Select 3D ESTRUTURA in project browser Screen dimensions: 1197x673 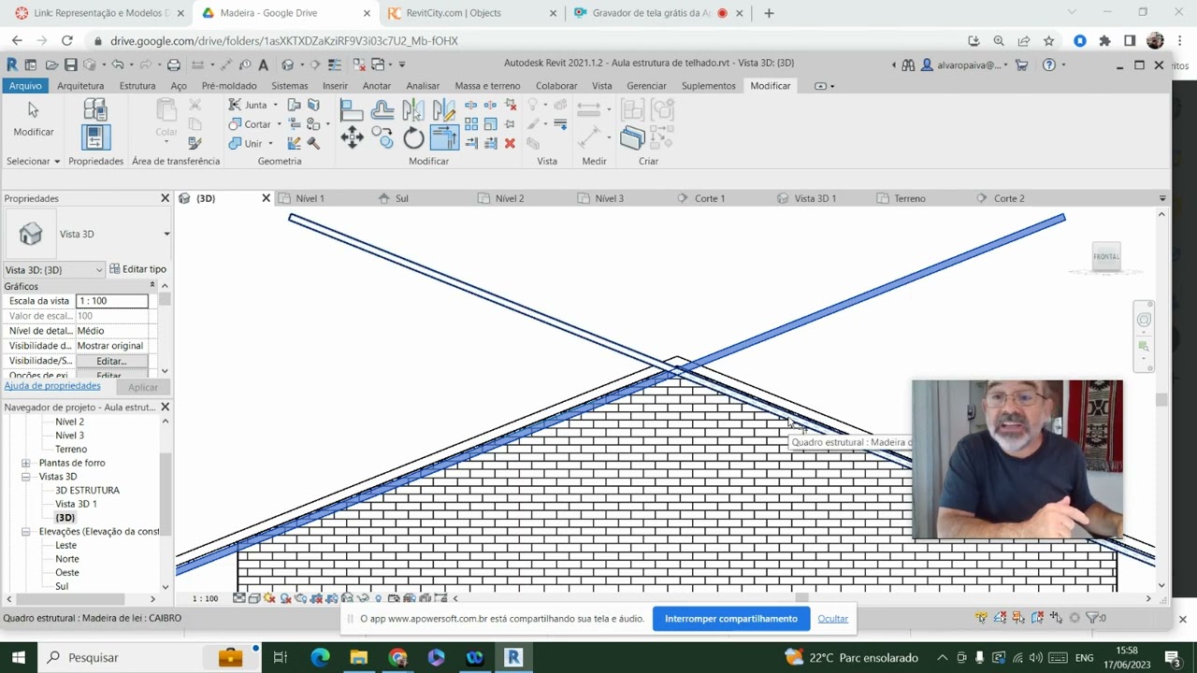pos(87,490)
